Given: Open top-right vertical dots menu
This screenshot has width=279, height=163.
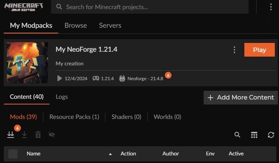Looking at the screenshot, I should [271, 7].
